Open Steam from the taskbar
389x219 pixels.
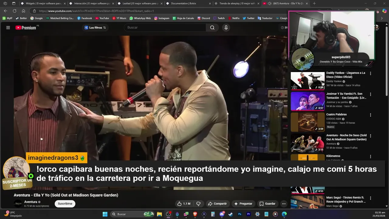click(231, 214)
